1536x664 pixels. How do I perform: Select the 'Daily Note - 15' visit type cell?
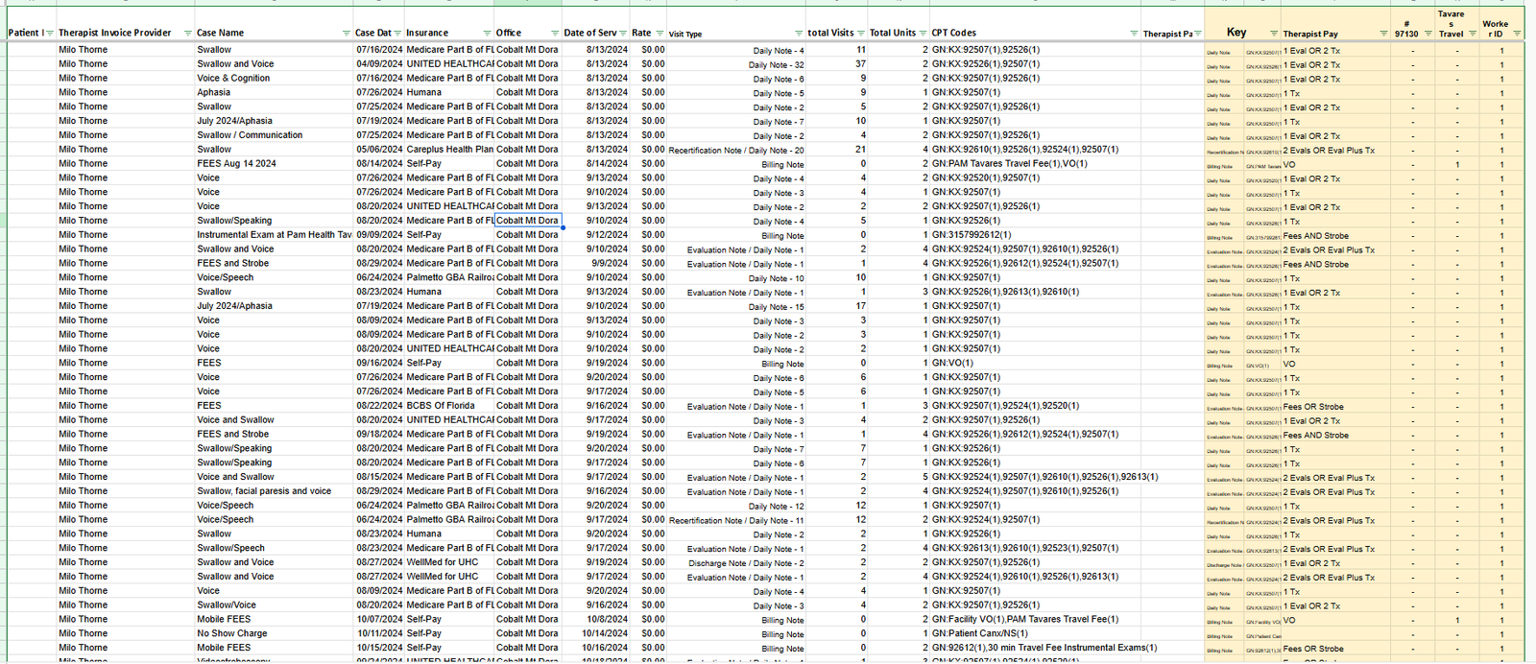coord(736,306)
